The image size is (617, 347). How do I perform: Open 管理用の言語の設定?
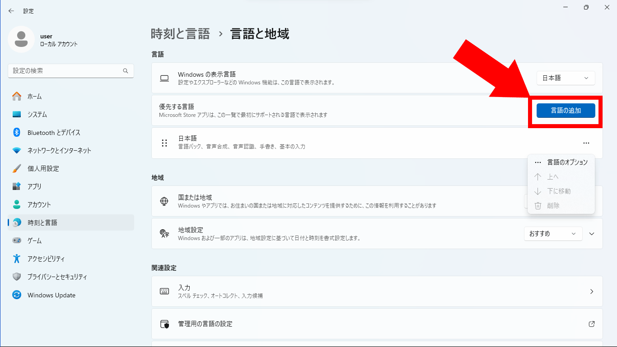click(x=376, y=324)
